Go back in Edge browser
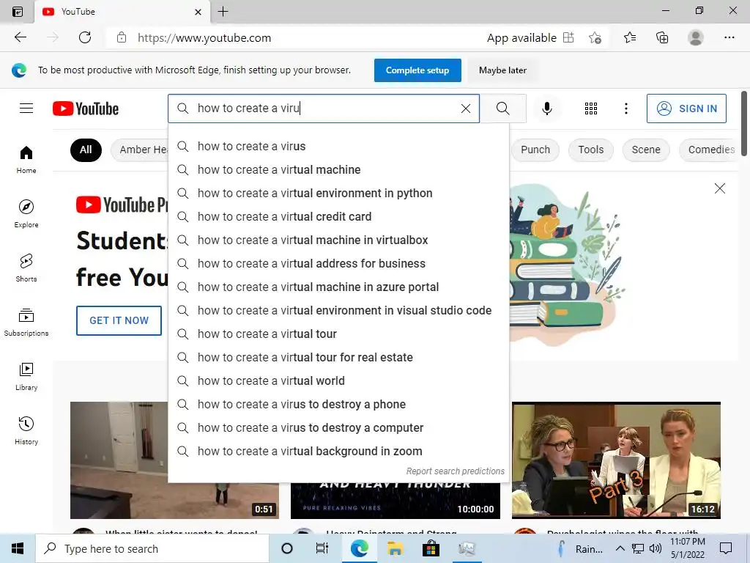Screen dimensions: 750x563 (20, 37)
